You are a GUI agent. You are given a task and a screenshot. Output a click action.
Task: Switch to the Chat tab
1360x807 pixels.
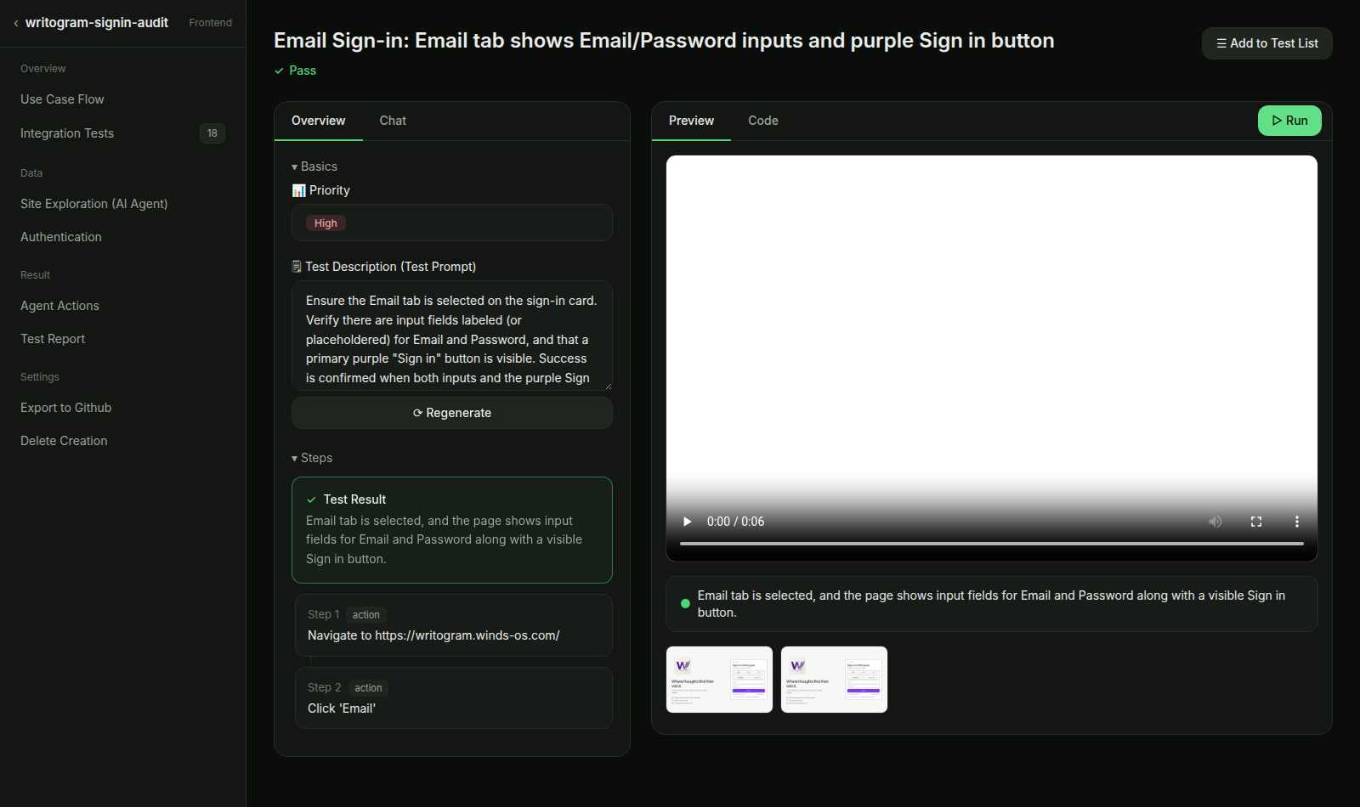393,121
